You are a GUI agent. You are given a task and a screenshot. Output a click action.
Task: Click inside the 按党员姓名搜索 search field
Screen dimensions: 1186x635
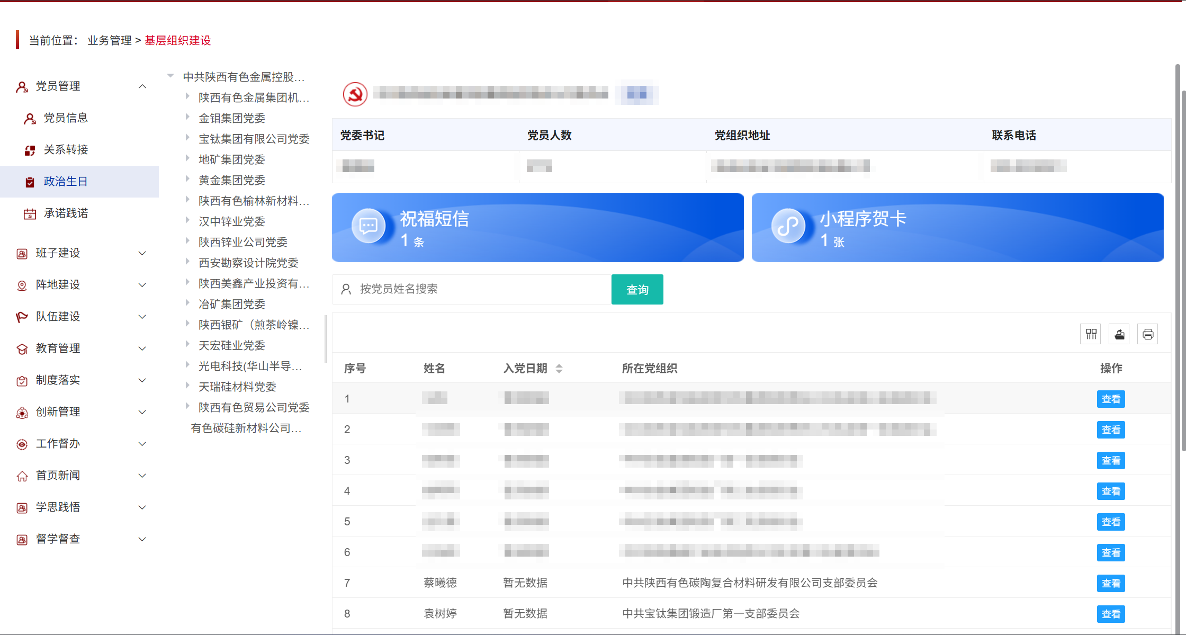471,289
